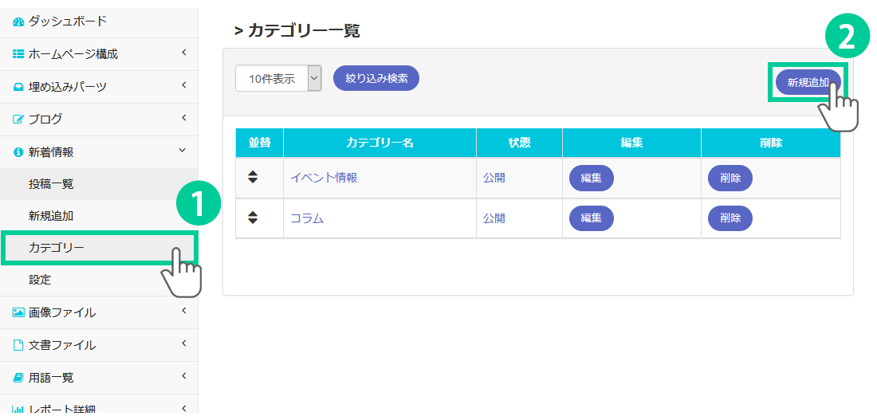The image size is (877, 416).
Task: Click the document file page icon
Action: point(18,345)
